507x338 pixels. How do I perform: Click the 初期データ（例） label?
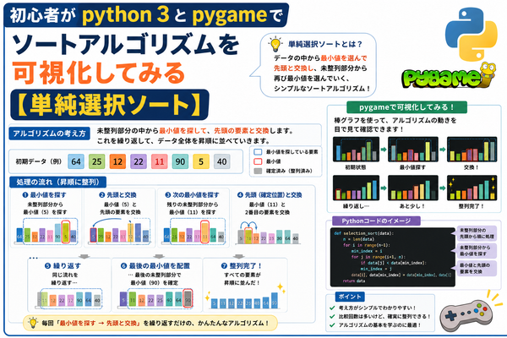tap(39, 161)
